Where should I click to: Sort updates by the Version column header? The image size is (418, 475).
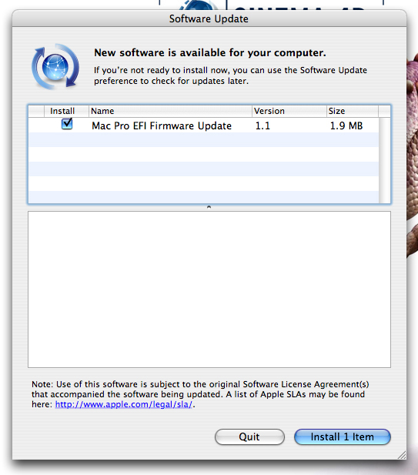click(289, 111)
